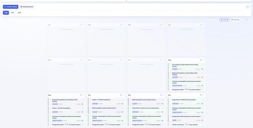Click AI LLMS tag on Oct RAG card
Viewport: 253px width, 128px height.
pos(95,112)
